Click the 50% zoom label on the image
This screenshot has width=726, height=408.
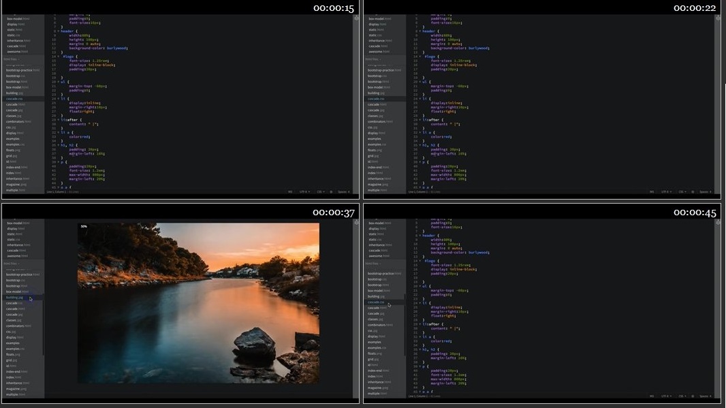[x=84, y=226]
